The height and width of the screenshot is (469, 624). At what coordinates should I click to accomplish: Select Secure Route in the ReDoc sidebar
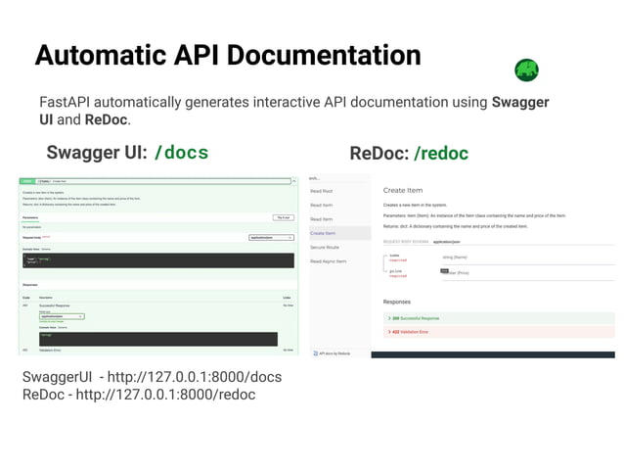tap(325, 248)
